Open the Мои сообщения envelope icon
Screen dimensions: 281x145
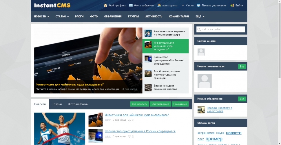coord(131,5)
